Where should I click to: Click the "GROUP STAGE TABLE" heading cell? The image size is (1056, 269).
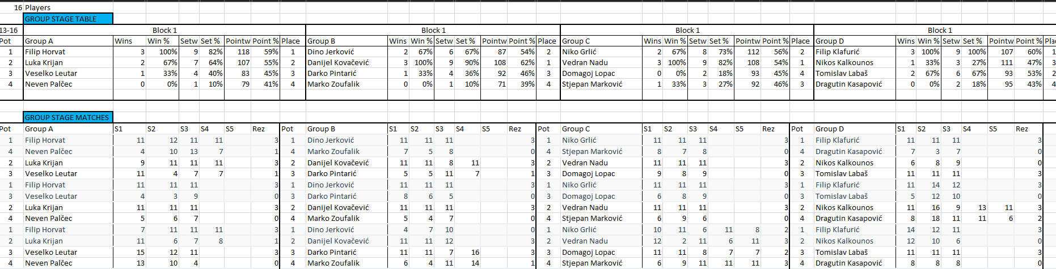(61, 19)
